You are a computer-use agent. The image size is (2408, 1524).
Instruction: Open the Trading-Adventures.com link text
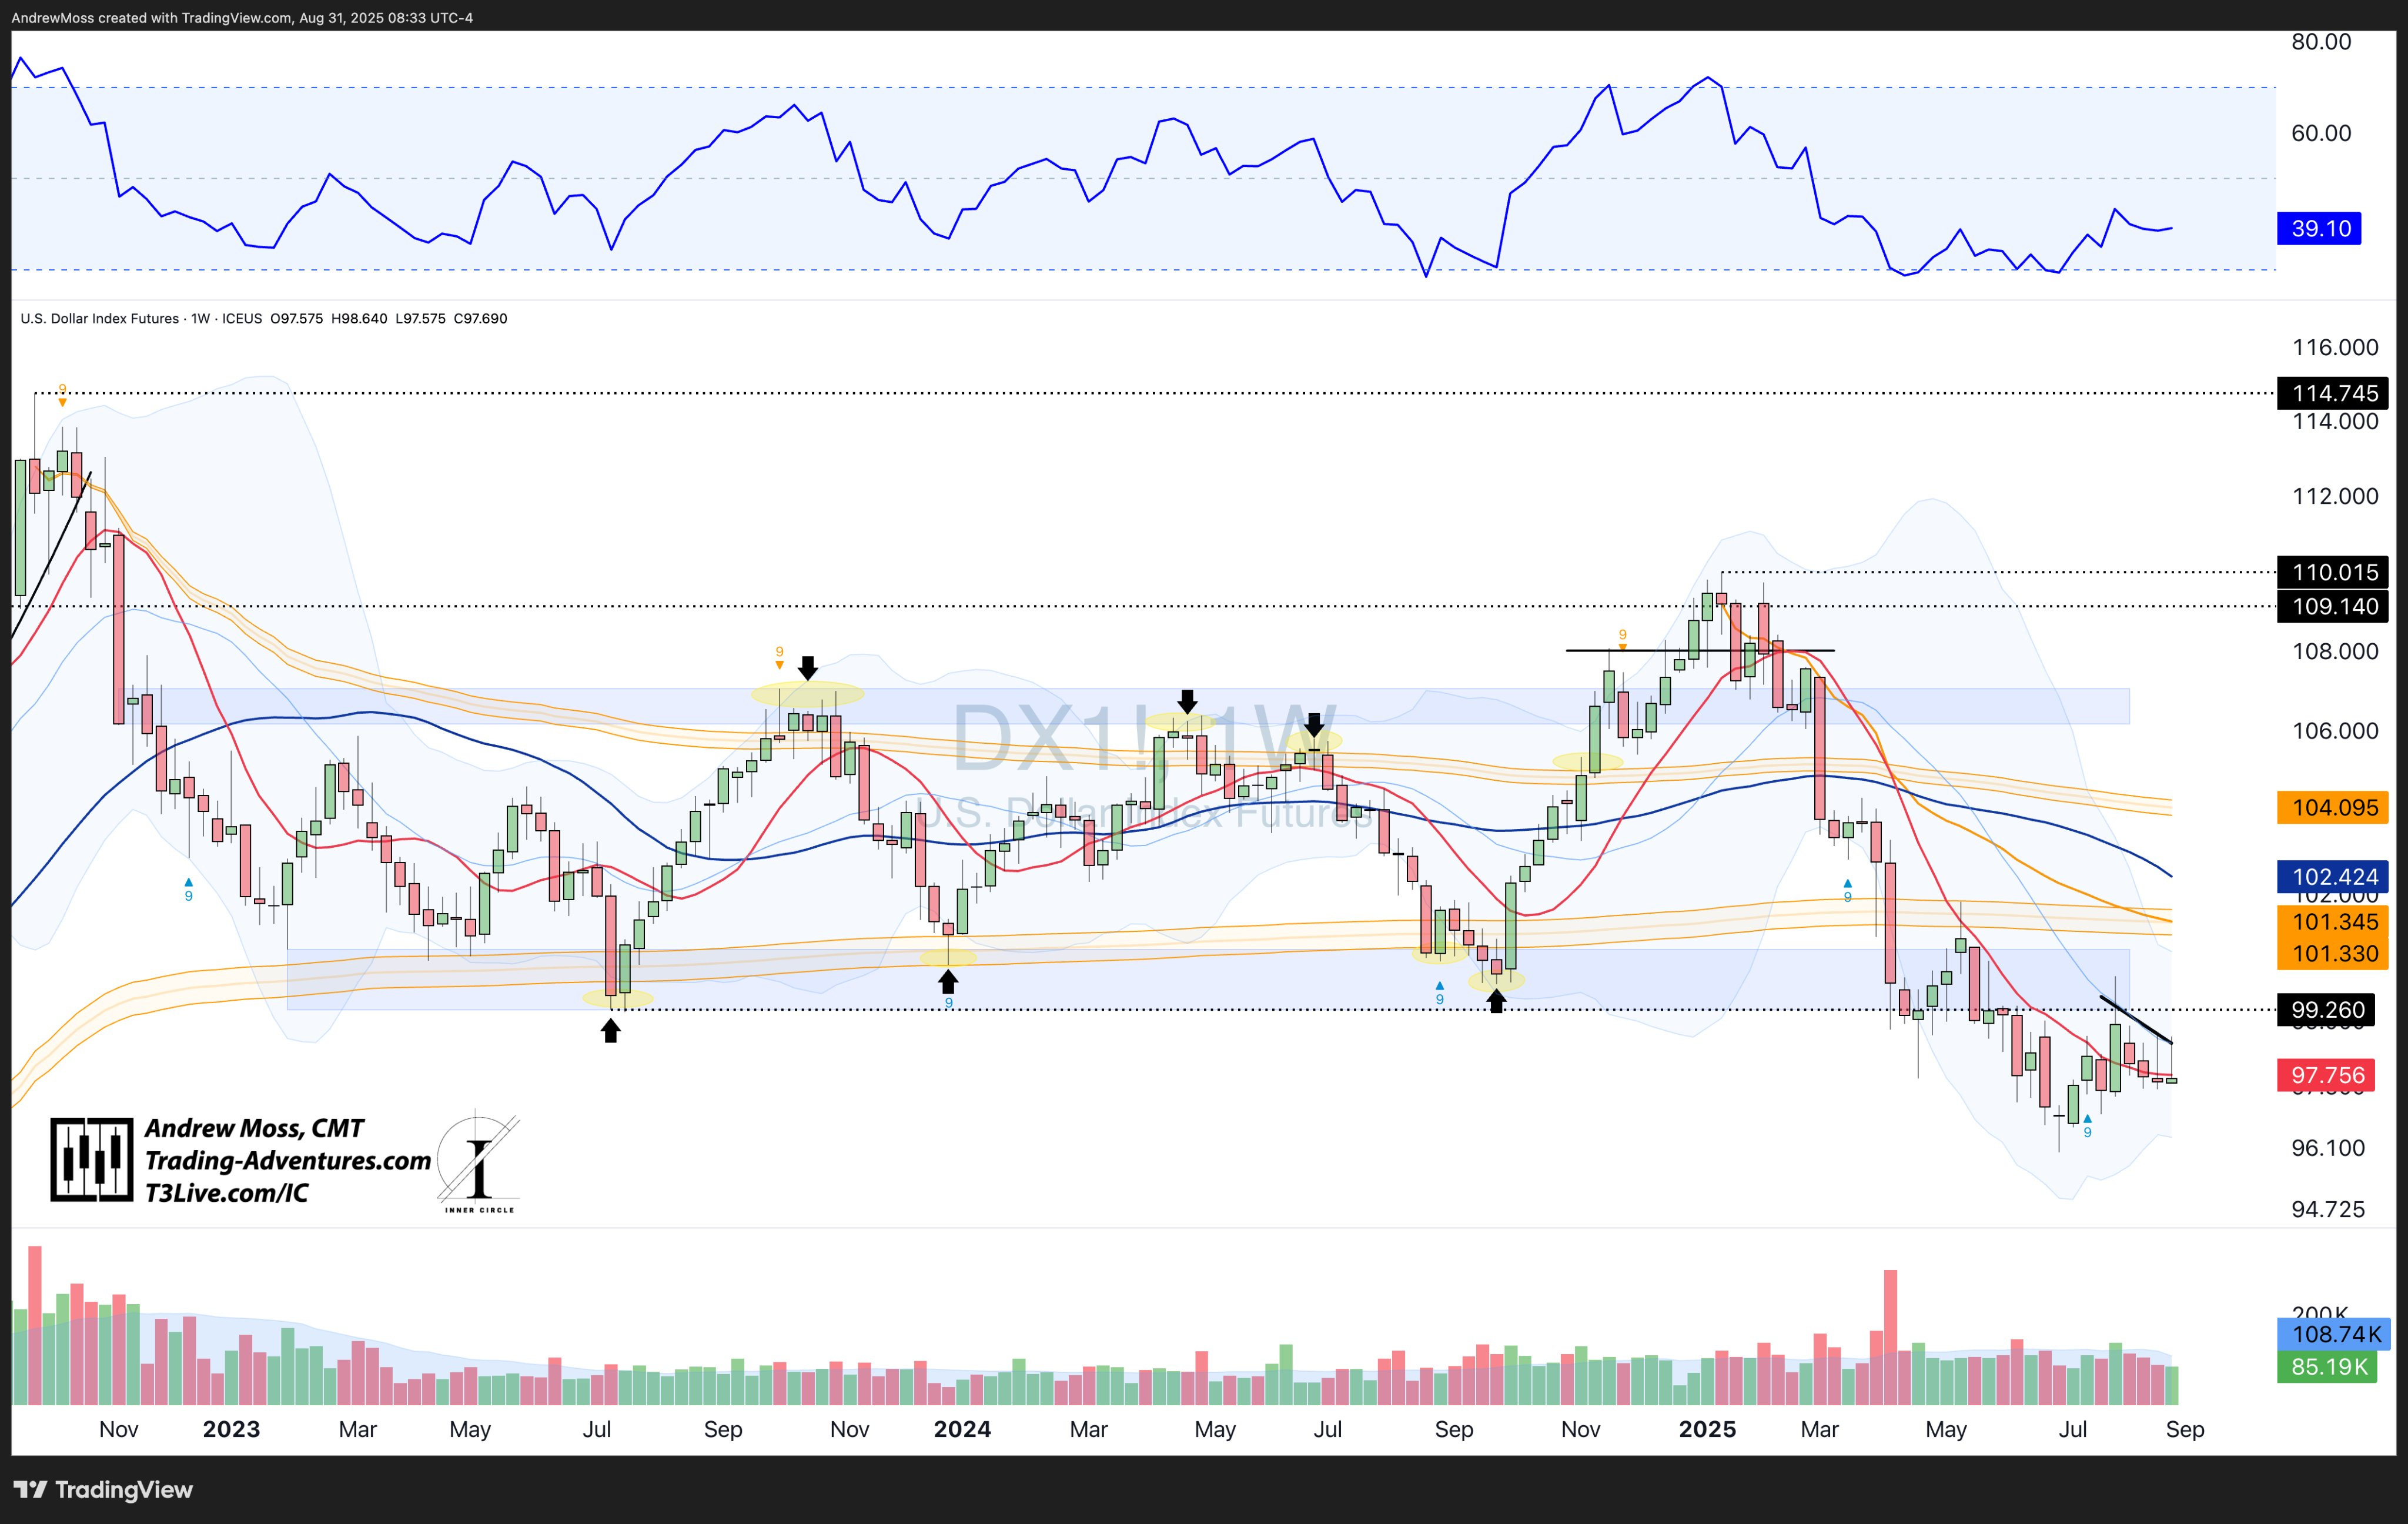coord(288,1161)
